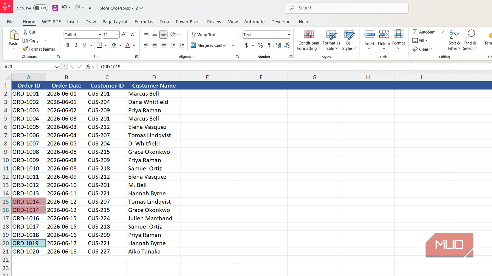The image size is (492, 276).
Task: Toggle Wrap Text
Action: pyautogui.click(x=203, y=34)
